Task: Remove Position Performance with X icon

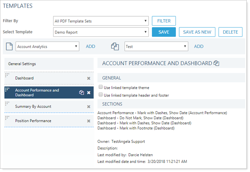Action: [x=89, y=121]
